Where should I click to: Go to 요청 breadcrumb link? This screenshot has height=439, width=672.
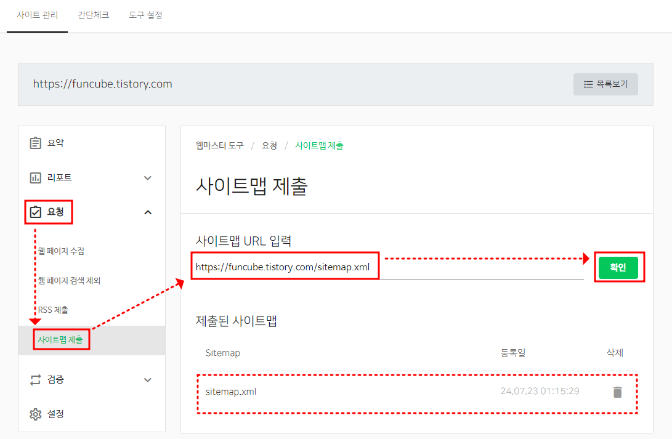[269, 146]
